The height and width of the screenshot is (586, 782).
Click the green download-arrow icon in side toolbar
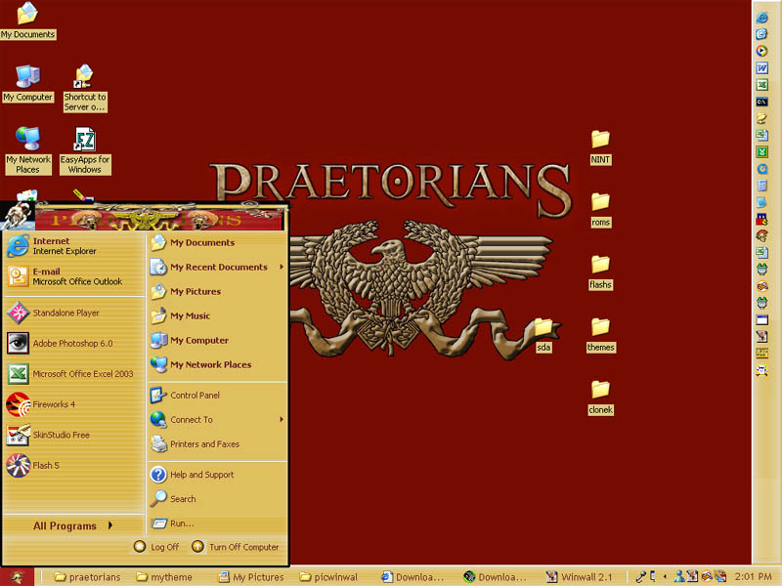[x=761, y=152]
